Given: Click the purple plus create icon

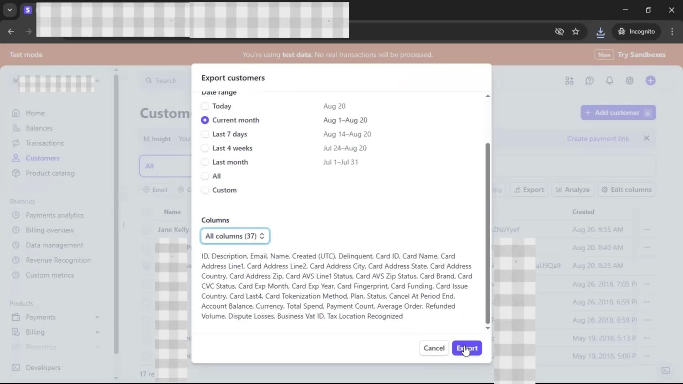Looking at the screenshot, I should 650,81.
